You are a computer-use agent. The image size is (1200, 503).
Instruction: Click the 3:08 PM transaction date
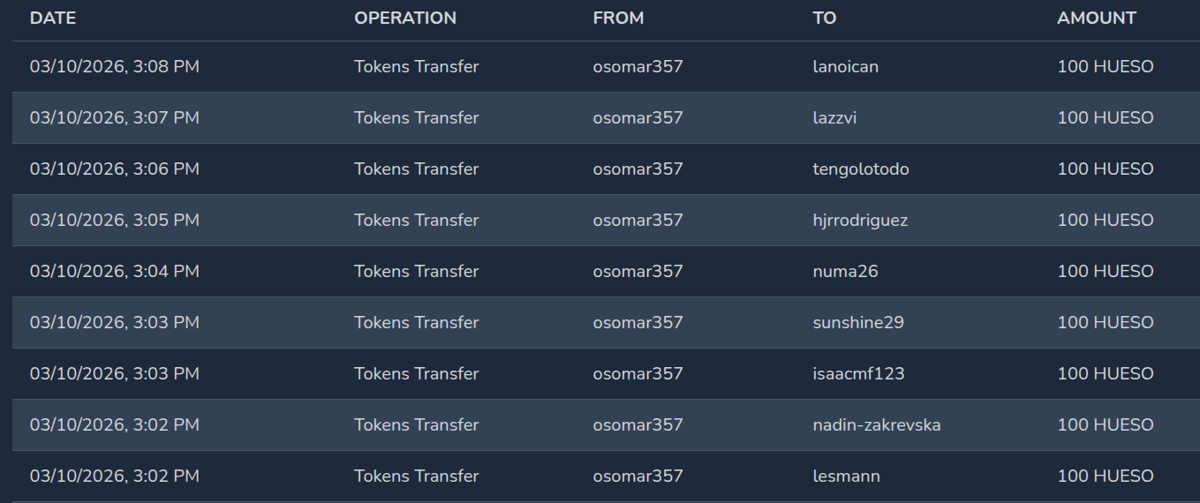(115, 66)
